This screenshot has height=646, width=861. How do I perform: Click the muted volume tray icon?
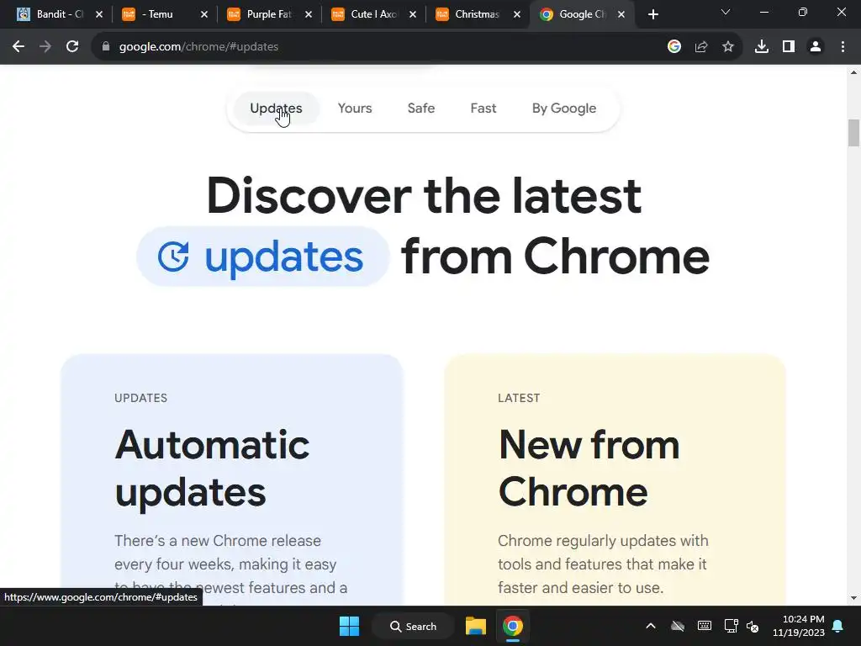coord(753,626)
